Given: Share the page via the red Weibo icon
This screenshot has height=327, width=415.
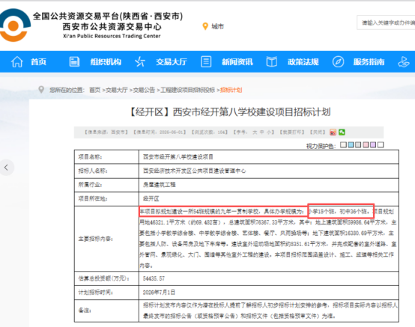Looking at the screenshot, I should point(333,132).
